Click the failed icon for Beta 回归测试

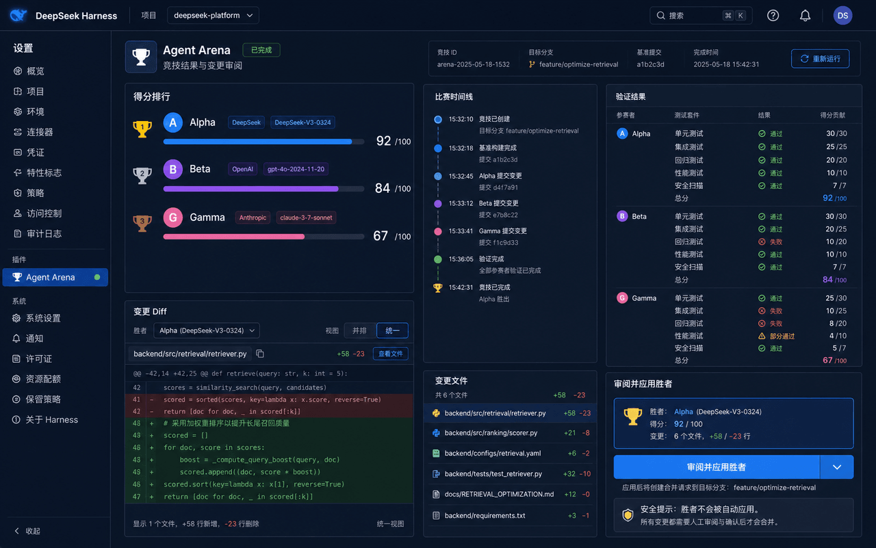[762, 242]
